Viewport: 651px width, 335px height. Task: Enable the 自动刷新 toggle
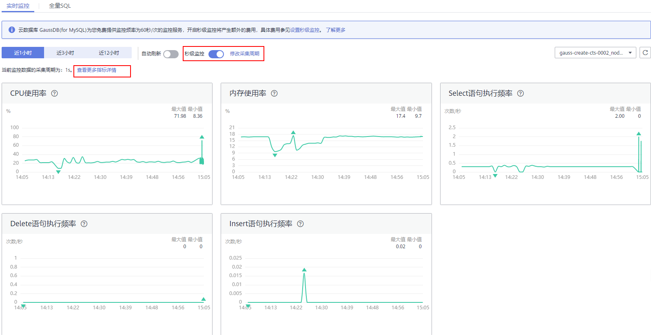pos(171,54)
